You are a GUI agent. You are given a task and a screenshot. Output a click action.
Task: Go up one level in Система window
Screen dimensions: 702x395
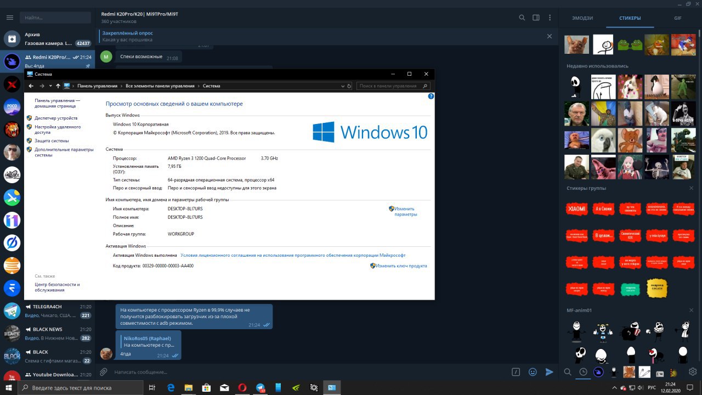[x=58, y=86]
